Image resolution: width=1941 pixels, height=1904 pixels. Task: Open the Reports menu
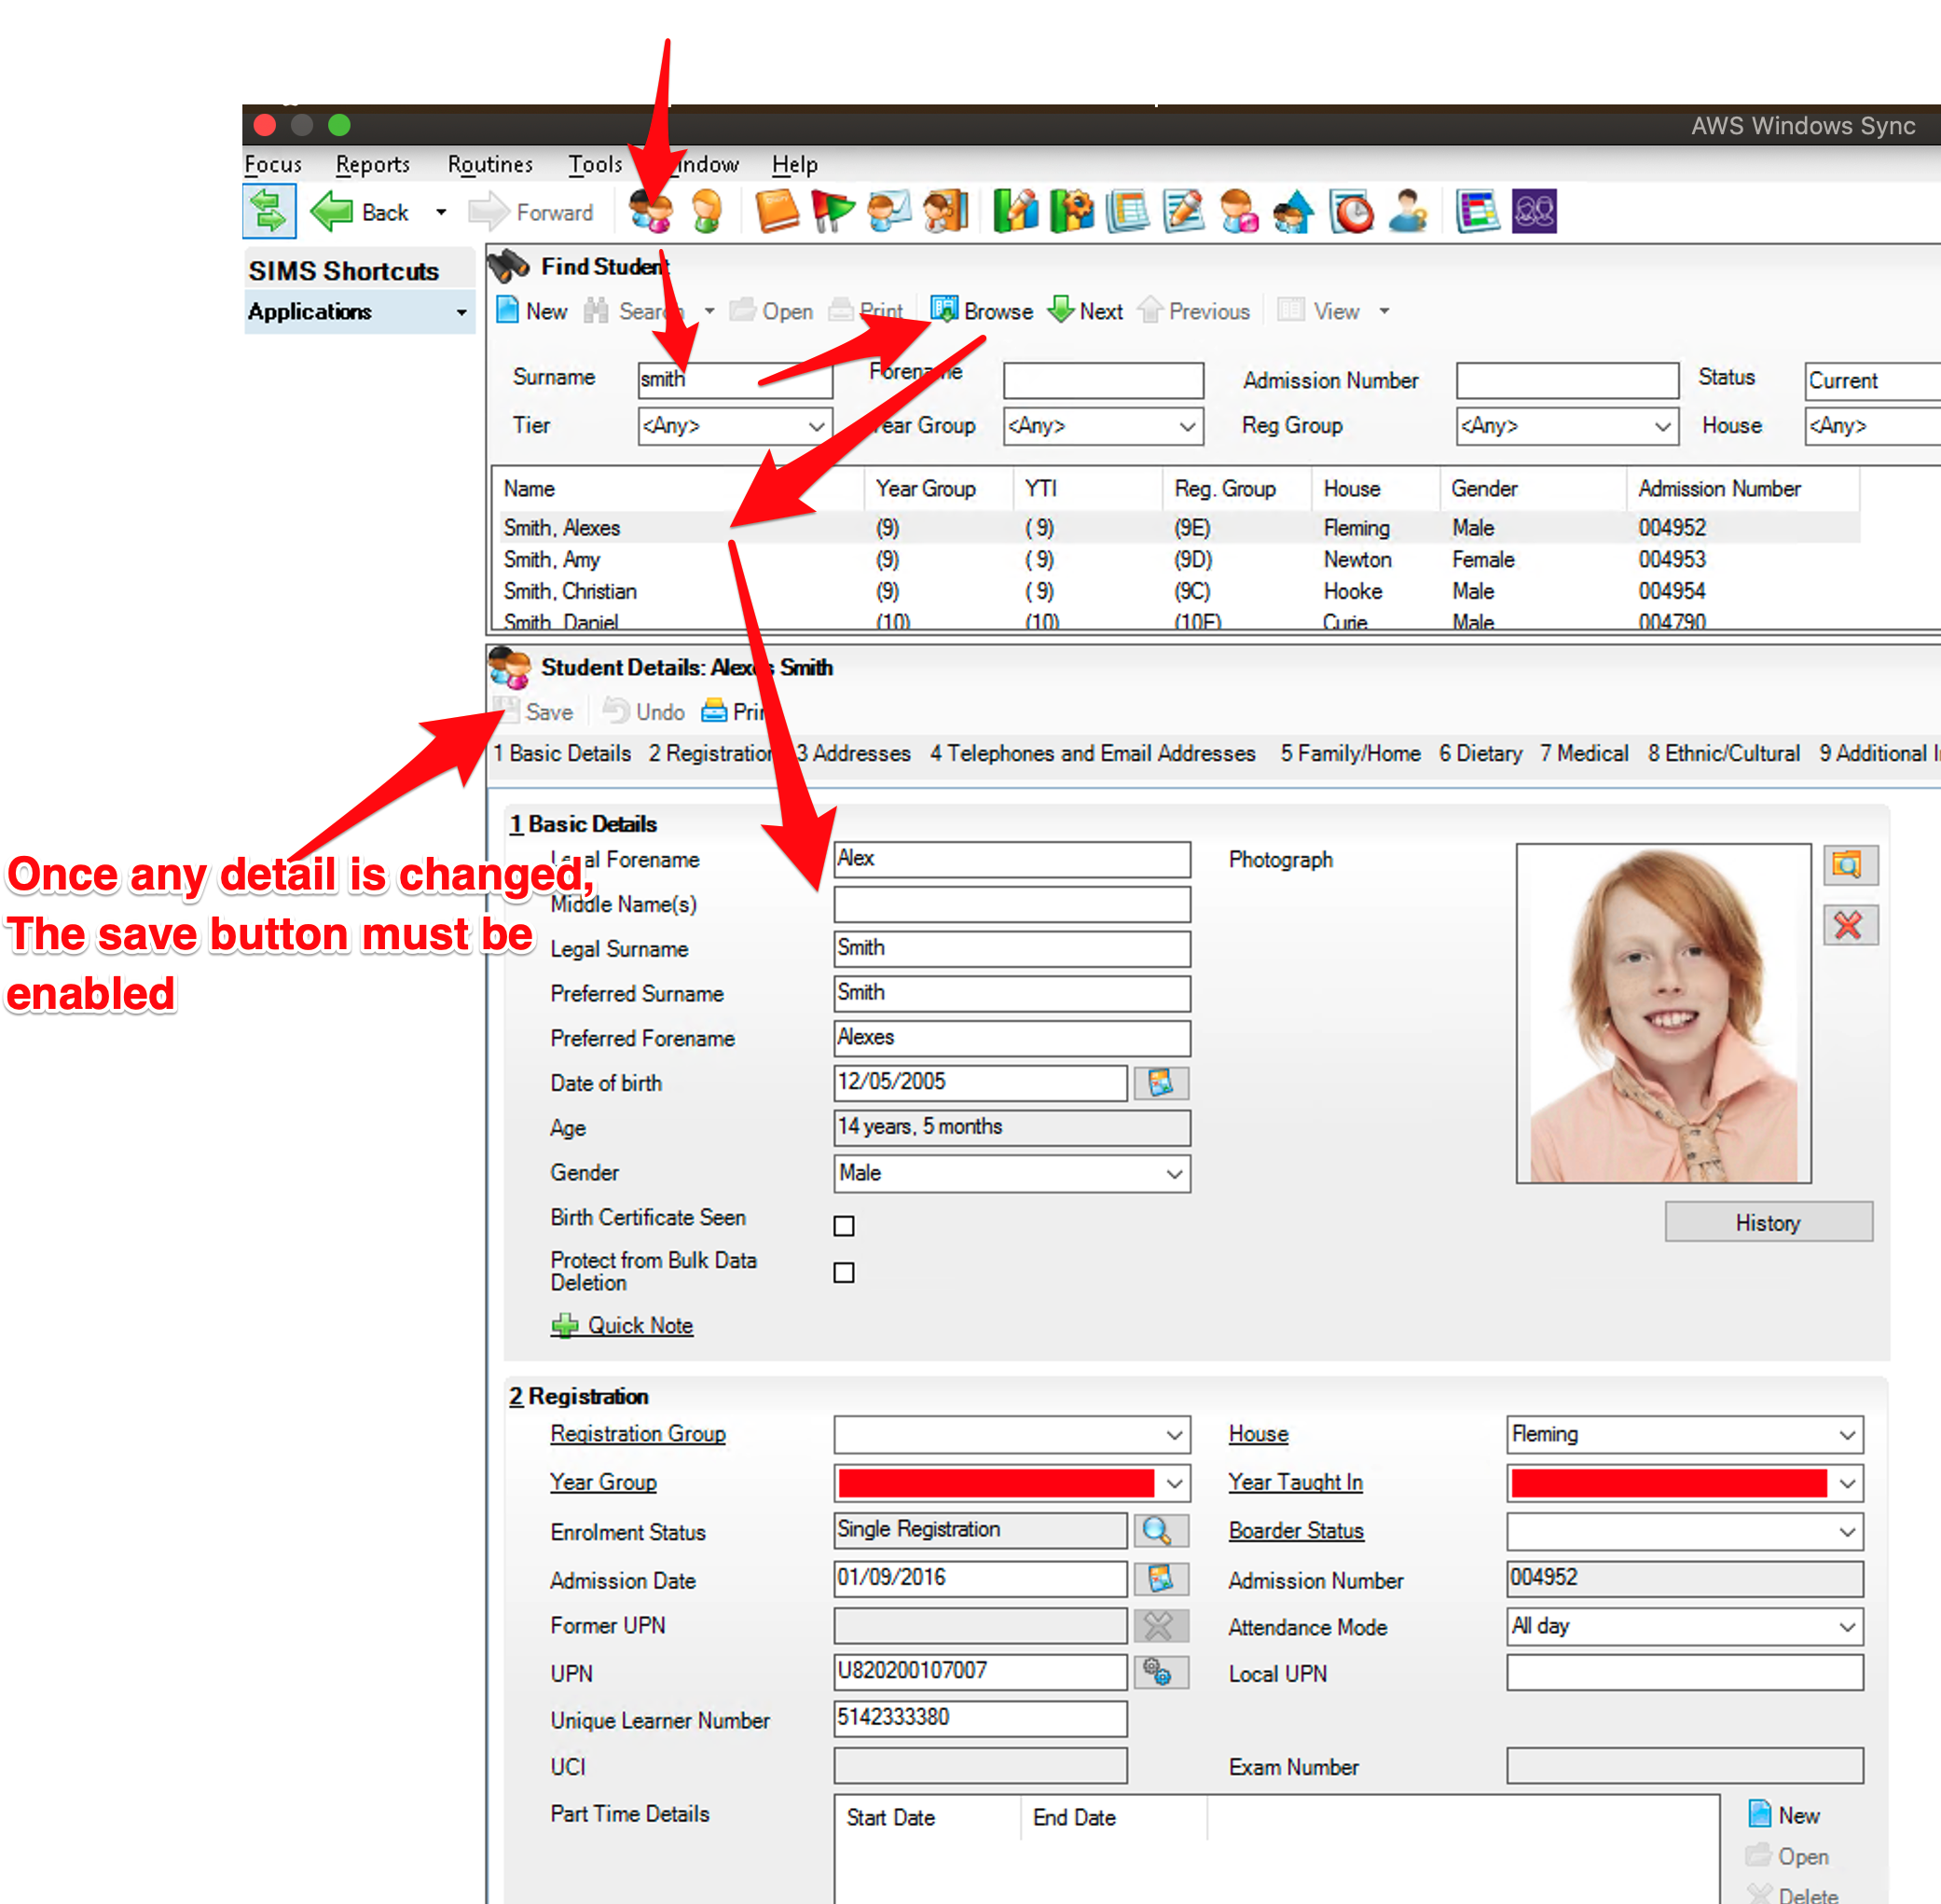(x=372, y=164)
